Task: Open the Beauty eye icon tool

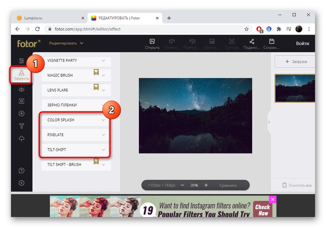Action: click(21, 89)
